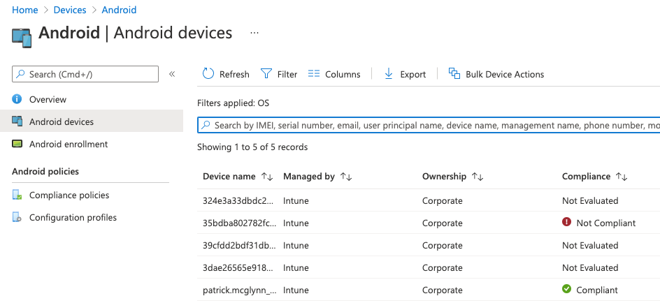The height and width of the screenshot is (303, 660).
Task: Open the Filter funnel icon
Action: coord(266,74)
